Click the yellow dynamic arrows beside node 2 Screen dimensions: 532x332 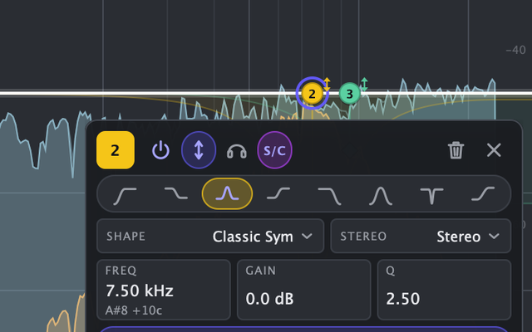pos(327,85)
